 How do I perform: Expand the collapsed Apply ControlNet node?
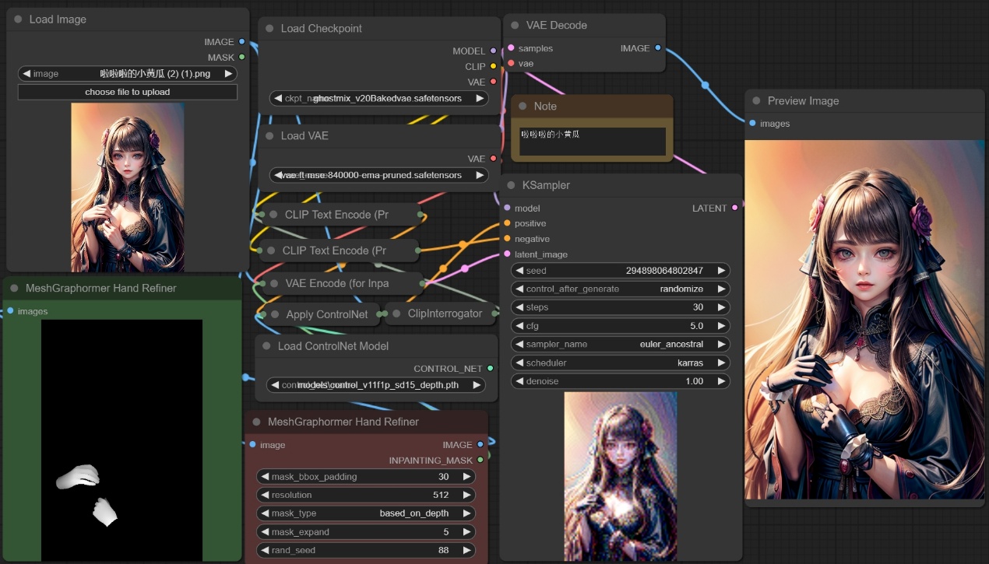pyautogui.click(x=274, y=314)
